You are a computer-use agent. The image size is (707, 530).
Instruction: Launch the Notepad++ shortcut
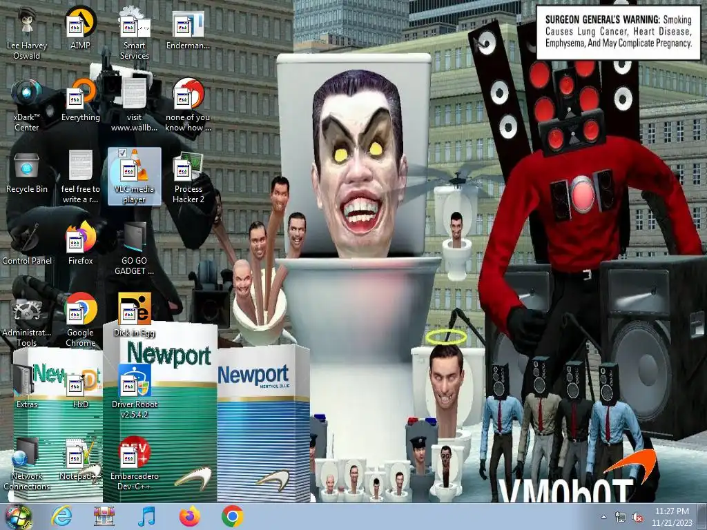click(x=80, y=459)
